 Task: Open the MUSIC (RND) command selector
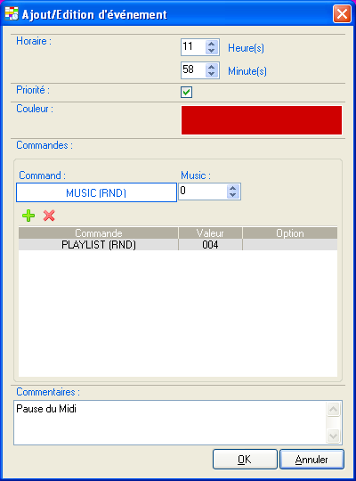(96, 192)
